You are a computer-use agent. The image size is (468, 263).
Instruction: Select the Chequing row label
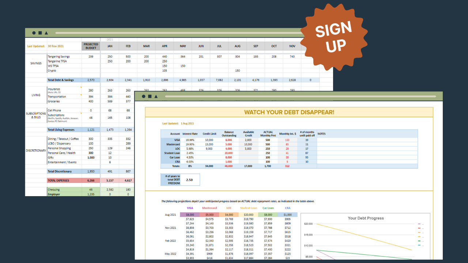(x=54, y=190)
